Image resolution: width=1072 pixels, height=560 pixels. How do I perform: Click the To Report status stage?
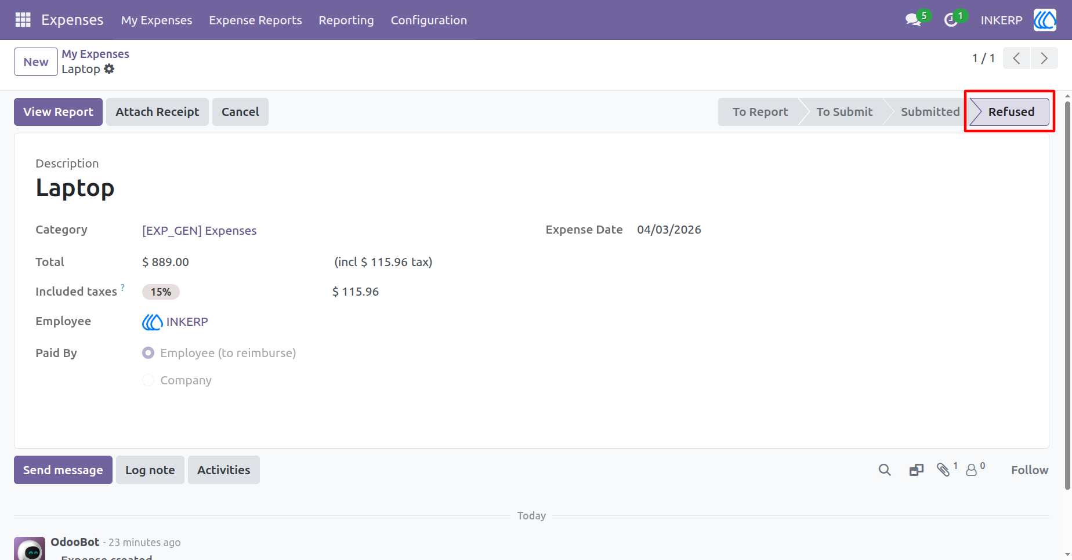[x=760, y=112]
